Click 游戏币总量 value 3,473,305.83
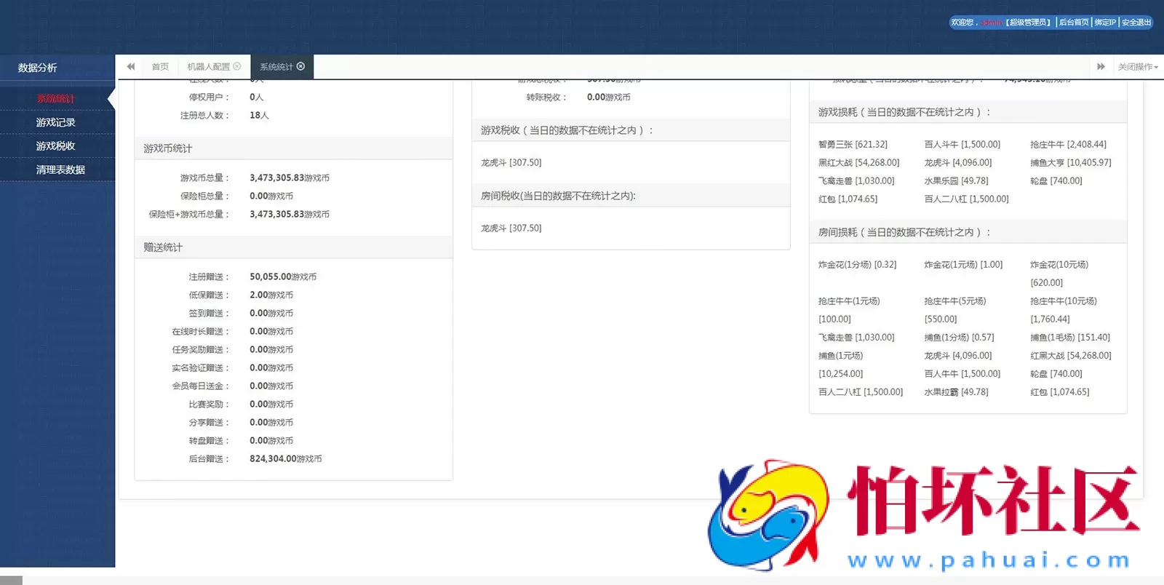This screenshot has width=1164, height=585. coord(290,178)
